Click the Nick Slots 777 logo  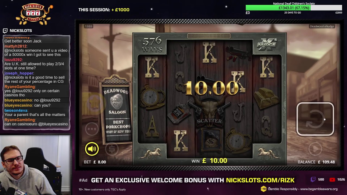(34, 14)
